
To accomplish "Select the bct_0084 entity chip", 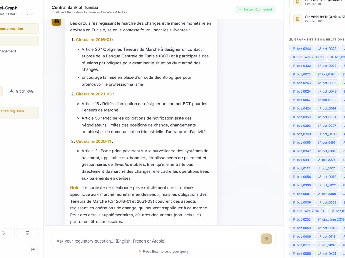I will (327, 117).
